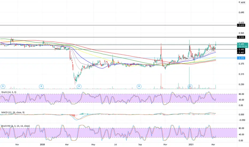Image resolution: width=249 pixels, height=147 pixels.
Task: Click the May label on the time axis
Action: tap(93, 144)
